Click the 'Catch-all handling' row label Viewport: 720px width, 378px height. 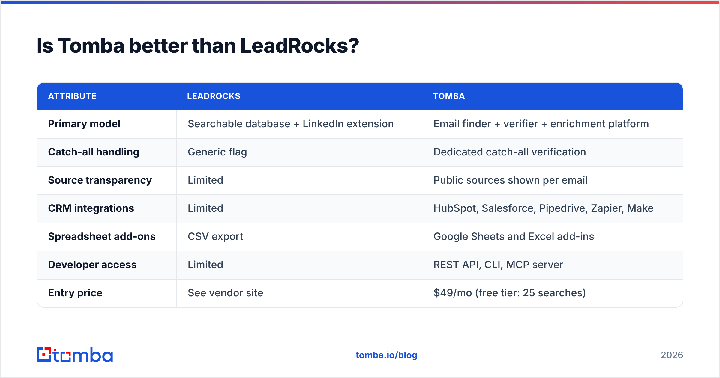point(94,152)
